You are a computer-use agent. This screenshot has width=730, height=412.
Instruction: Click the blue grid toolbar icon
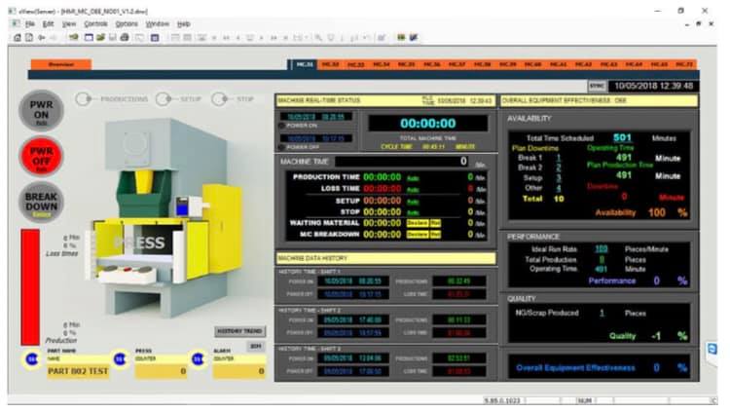[155, 37]
